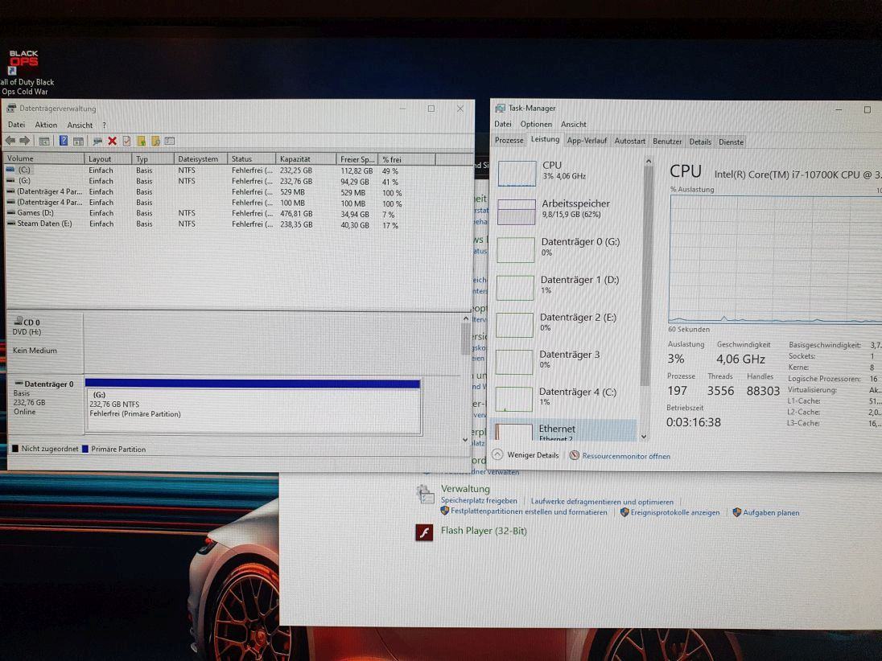
Task: Click the Verwaltung icon in Control Panel
Action: pos(425,494)
